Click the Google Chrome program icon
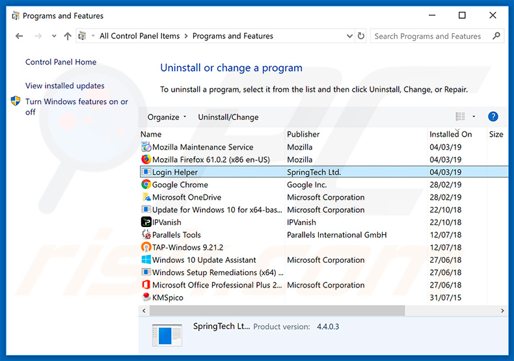Image resolution: width=514 pixels, height=361 pixels. (146, 185)
